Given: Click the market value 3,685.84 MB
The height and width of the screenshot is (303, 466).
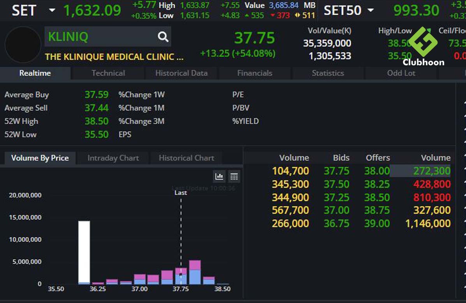Looking at the screenshot, I should (292, 5).
